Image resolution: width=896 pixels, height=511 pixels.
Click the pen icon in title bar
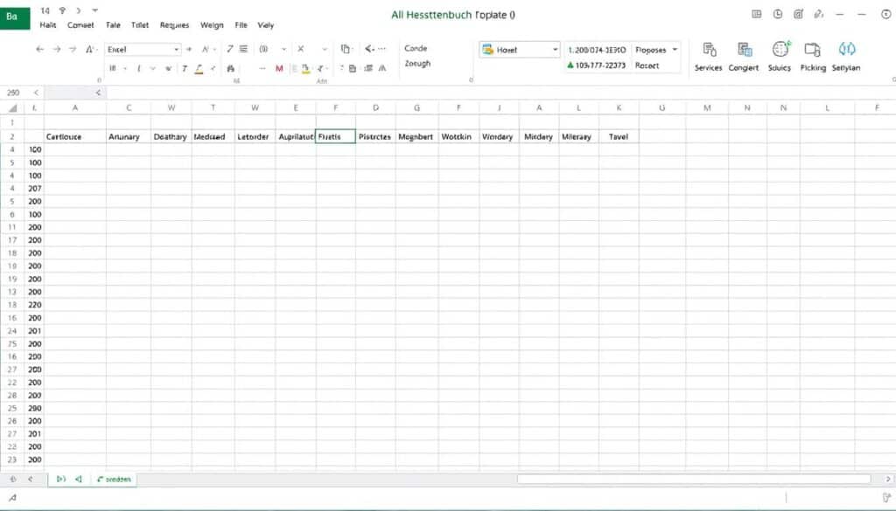pyautogui.click(x=819, y=14)
